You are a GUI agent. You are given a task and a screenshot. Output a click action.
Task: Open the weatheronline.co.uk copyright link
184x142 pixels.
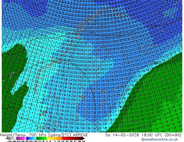pyautogui.click(x=159, y=139)
